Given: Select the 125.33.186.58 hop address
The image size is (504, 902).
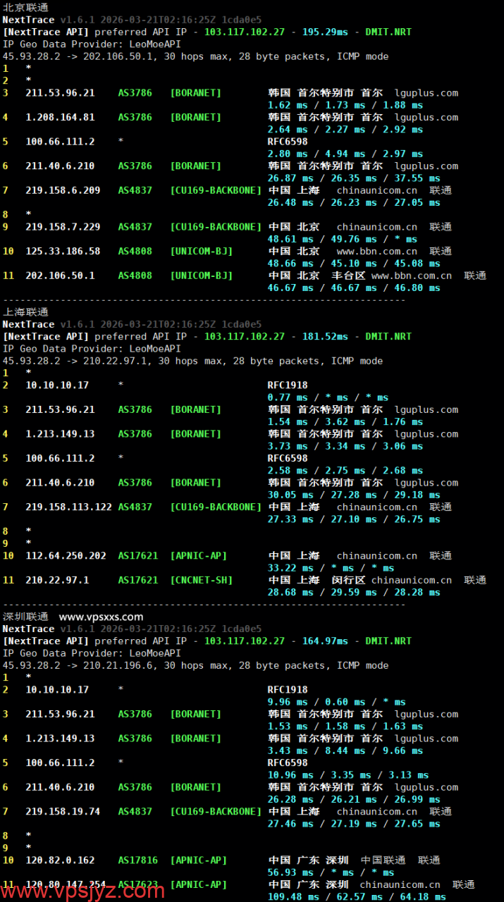Looking at the screenshot, I should point(63,252).
